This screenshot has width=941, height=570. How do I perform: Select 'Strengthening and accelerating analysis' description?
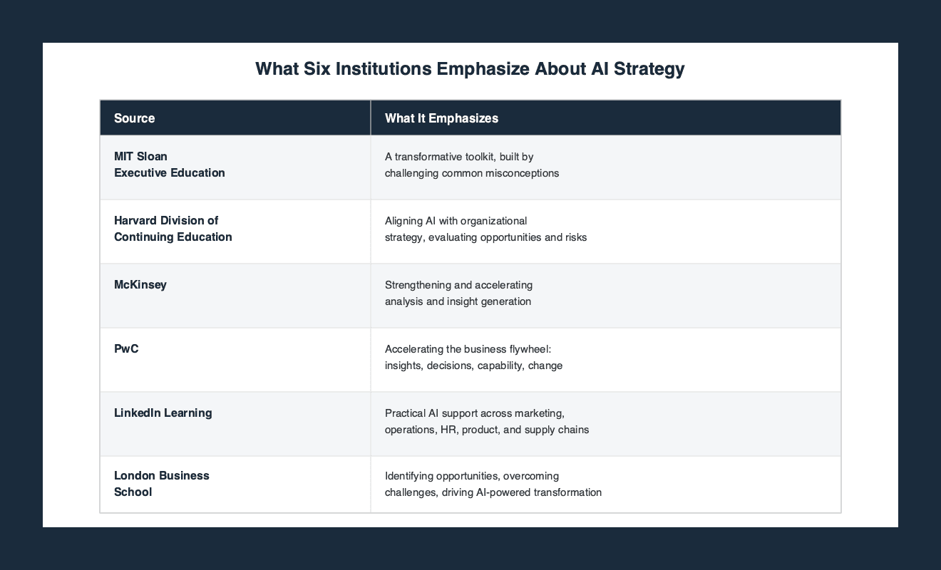[x=458, y=293]
